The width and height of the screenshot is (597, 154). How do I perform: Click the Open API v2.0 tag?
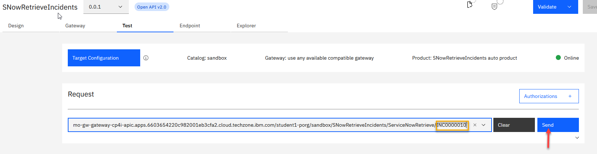pyautogui.click(x=152, y=7)
